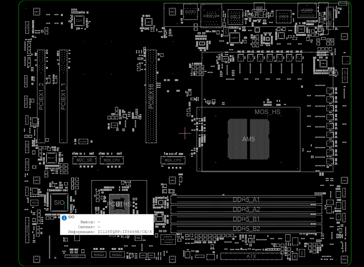364x267 pixels.
Task: Click the PCIEX16 slot
Action: point(151,97)
